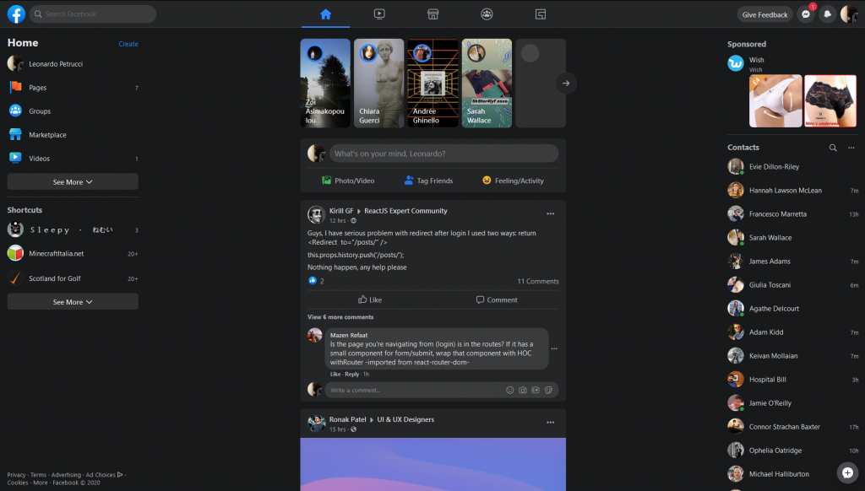Open Groups tab in top navigation
865x491 pixels.
(x=487, y=14)
